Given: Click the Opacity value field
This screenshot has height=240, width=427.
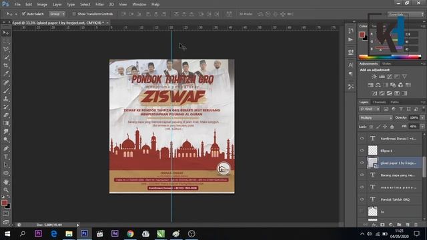Looking at the screenshot, I should 414,118.
